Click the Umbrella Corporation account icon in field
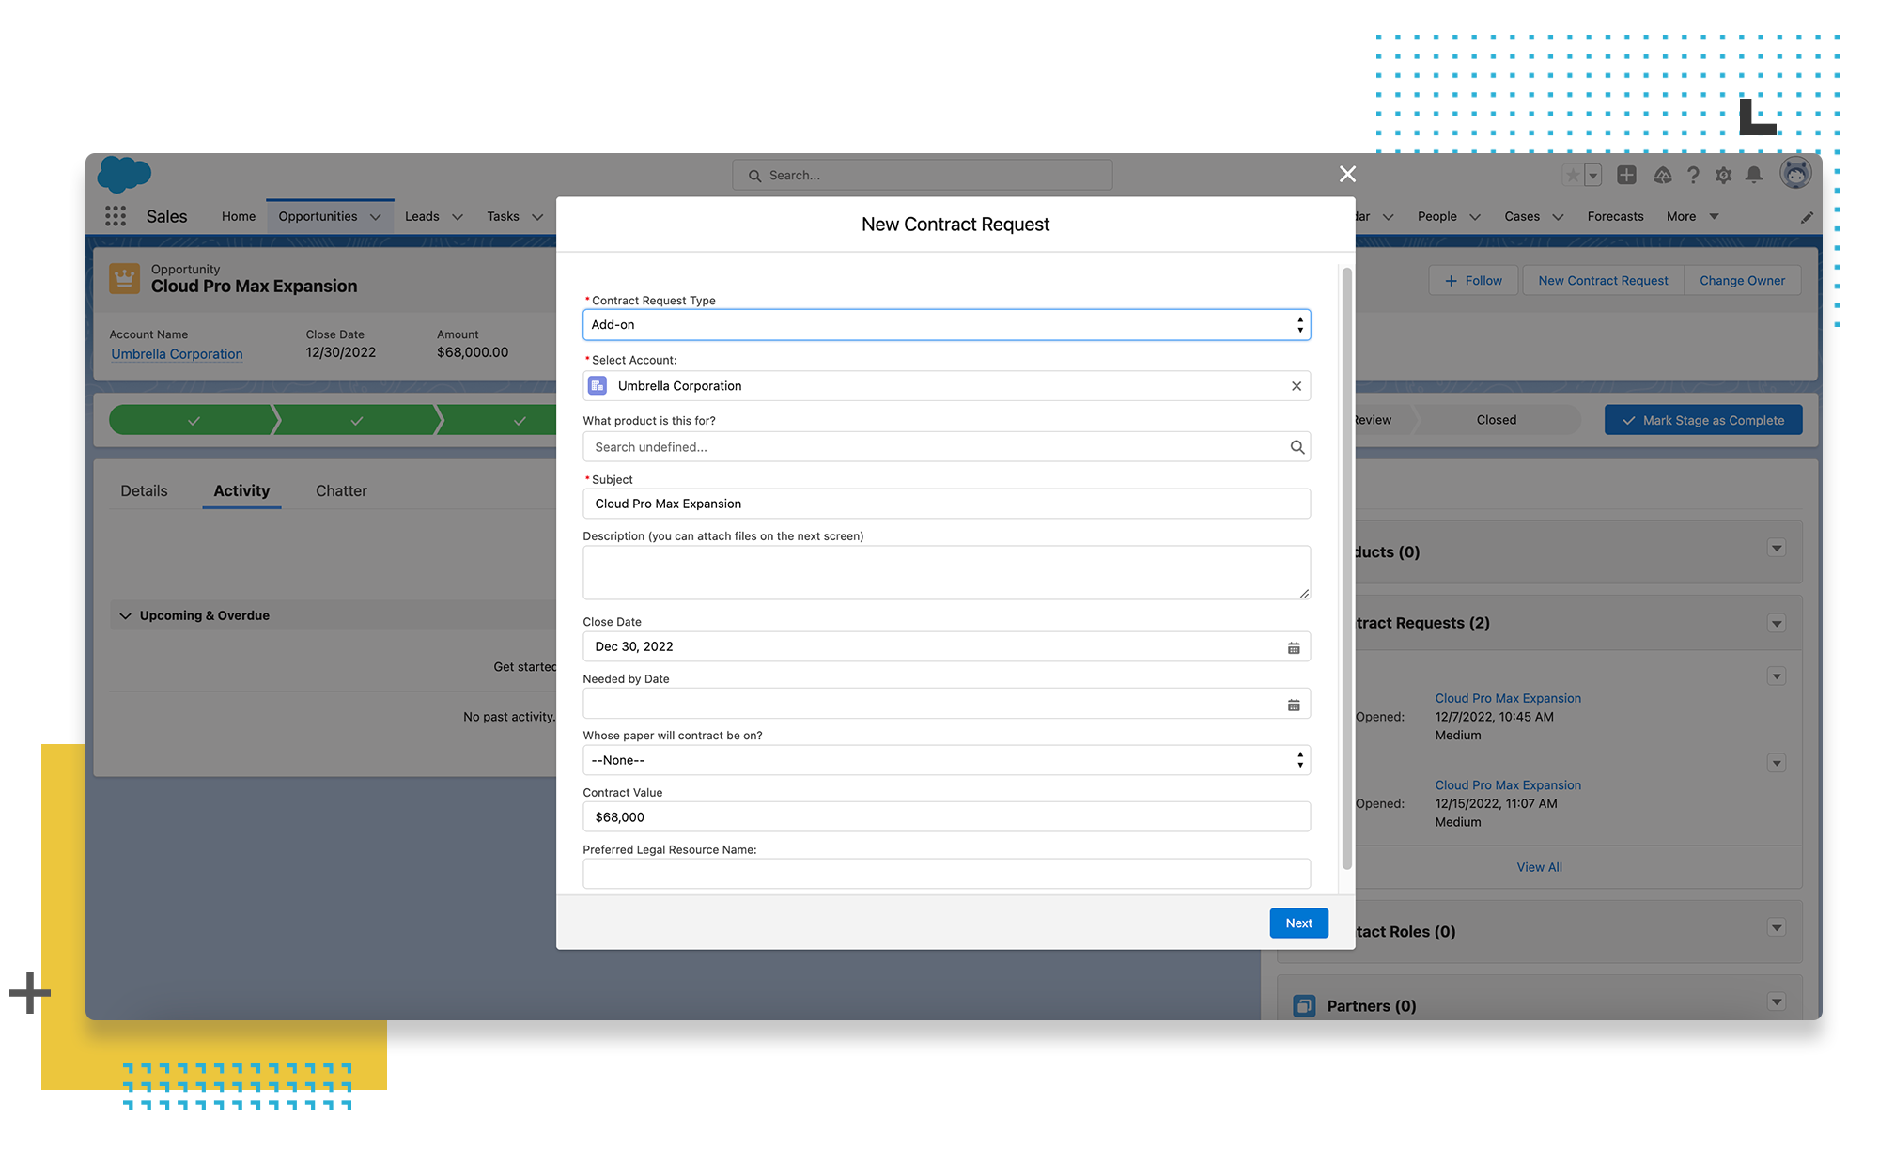 598,386
